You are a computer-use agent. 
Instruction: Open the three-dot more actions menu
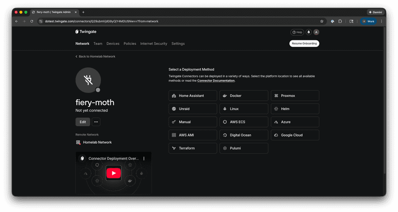96,122
